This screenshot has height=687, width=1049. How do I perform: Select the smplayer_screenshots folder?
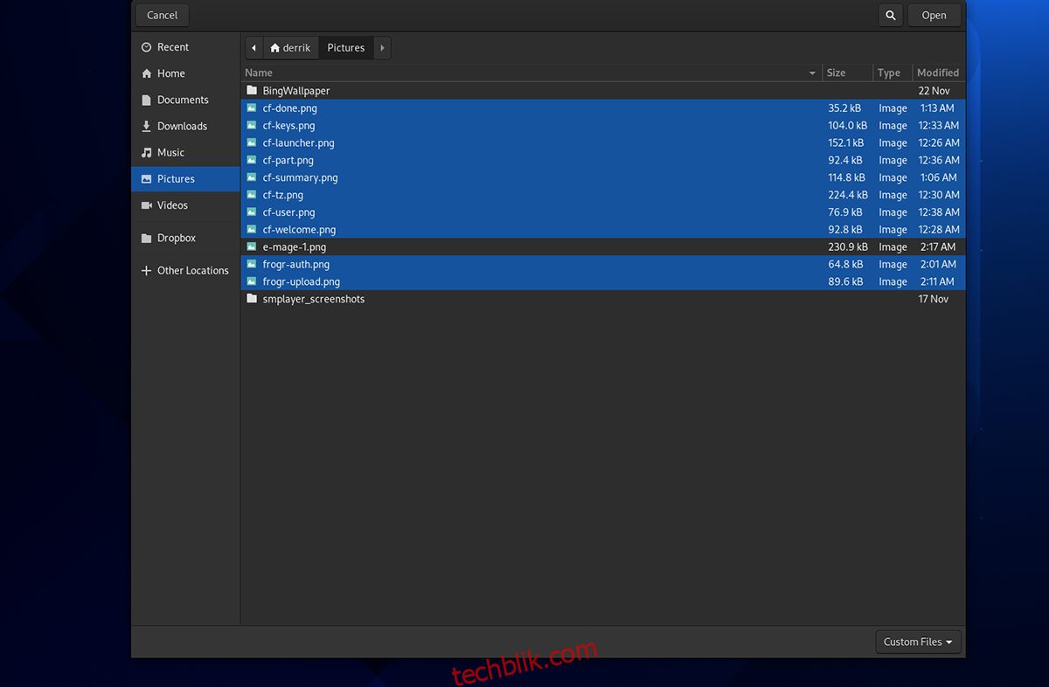click(603, 299)
